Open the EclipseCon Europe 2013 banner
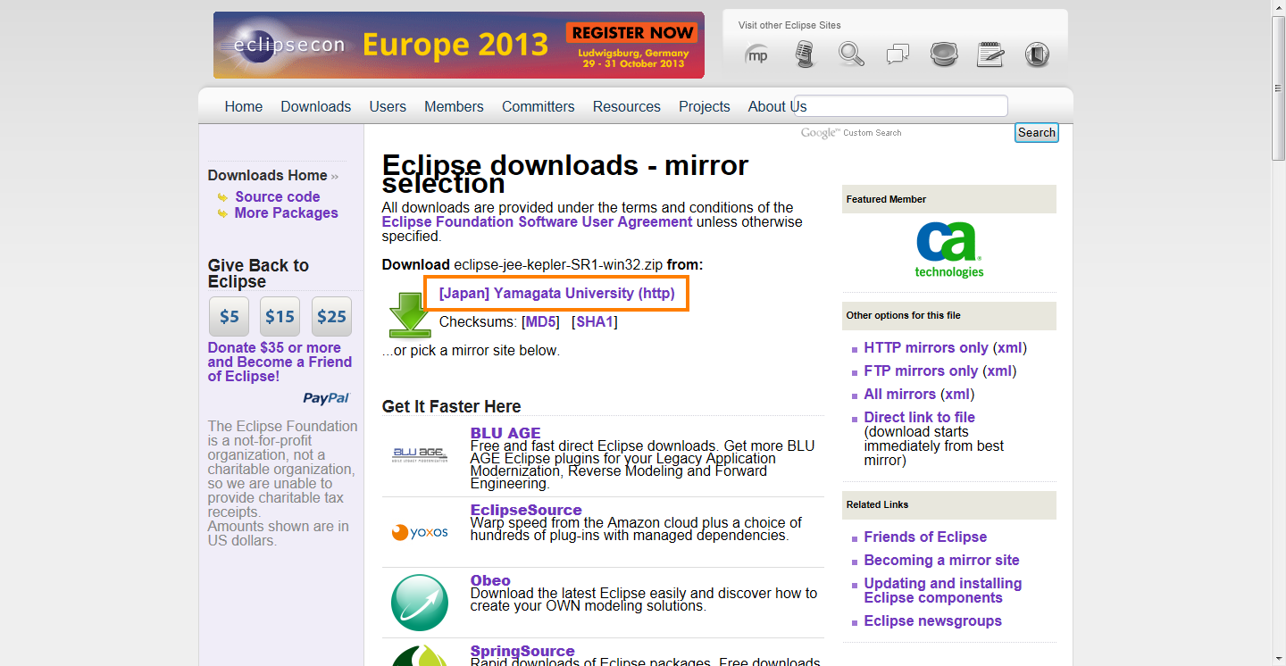Screen dimensions: 1286x666 [459, 45]
